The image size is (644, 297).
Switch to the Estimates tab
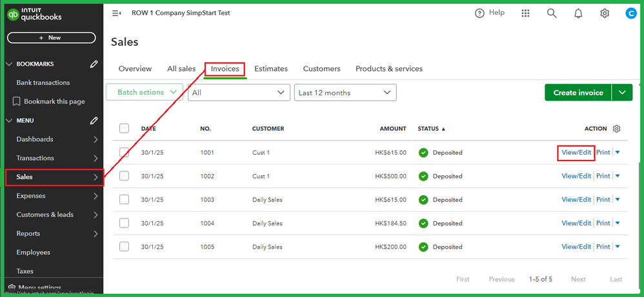[x=271, y=69]
